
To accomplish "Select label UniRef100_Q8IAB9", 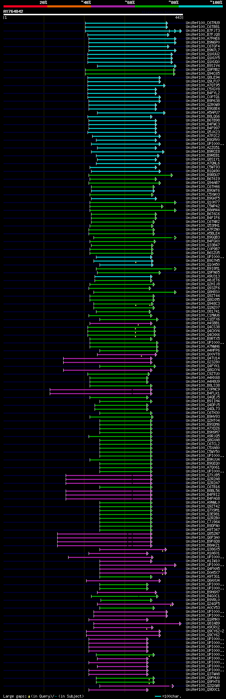I will (x=203, y=623).
